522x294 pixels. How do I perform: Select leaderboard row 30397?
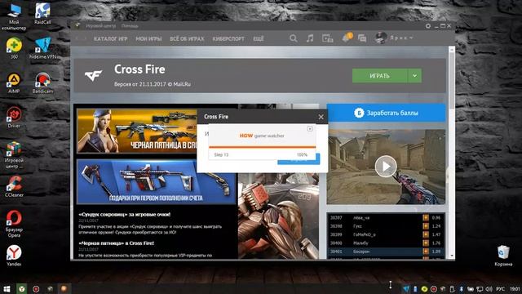[386, 218]
